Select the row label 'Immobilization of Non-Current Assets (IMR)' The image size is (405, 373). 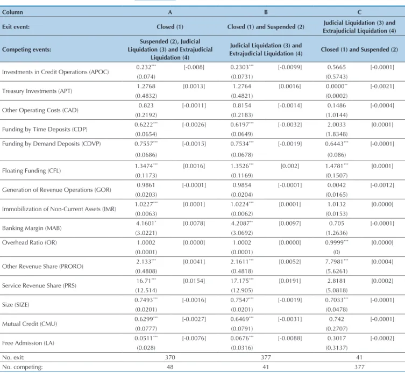point(59,209)
